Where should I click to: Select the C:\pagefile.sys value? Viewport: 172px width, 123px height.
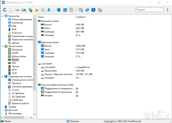coord(83,67)
